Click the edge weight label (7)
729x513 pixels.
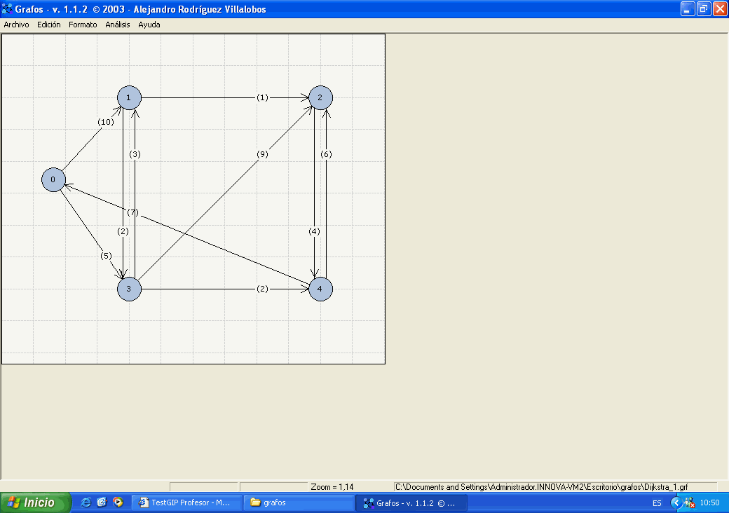tap(133, 212)
